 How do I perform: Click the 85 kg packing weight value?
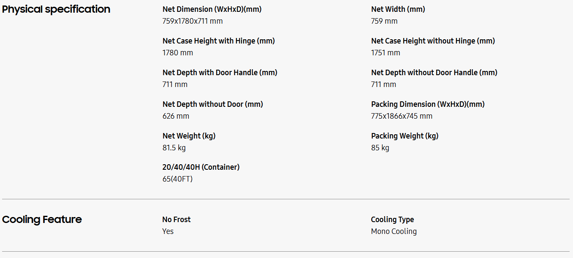(380, 148)
